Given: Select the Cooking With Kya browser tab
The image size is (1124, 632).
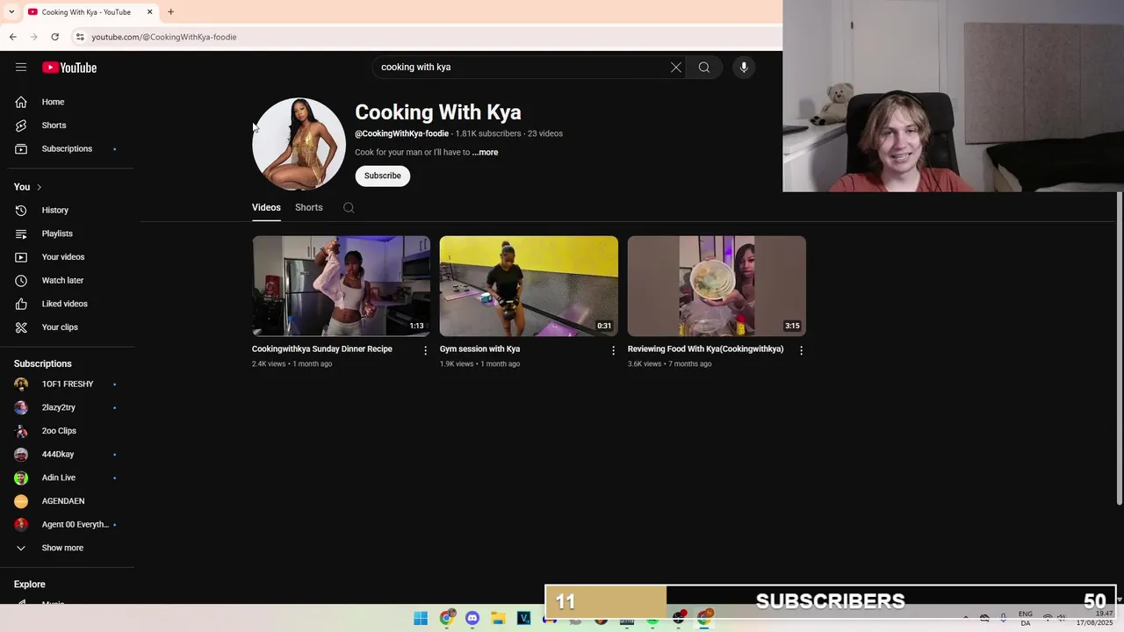Looking at the screenshot, I should pos(86,12).
